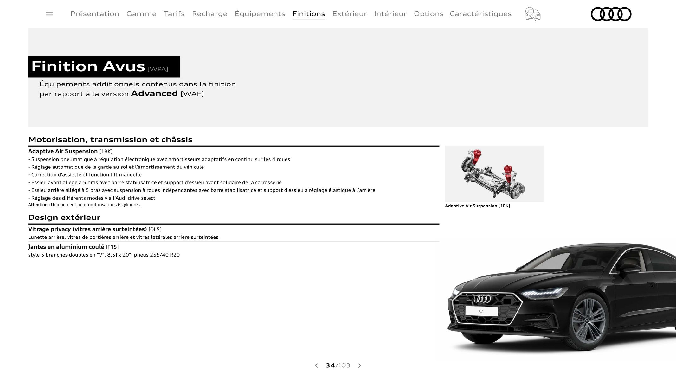
Task: Click the Adaptive Air Suspension [1BK] heading
Action: point(70,151)
